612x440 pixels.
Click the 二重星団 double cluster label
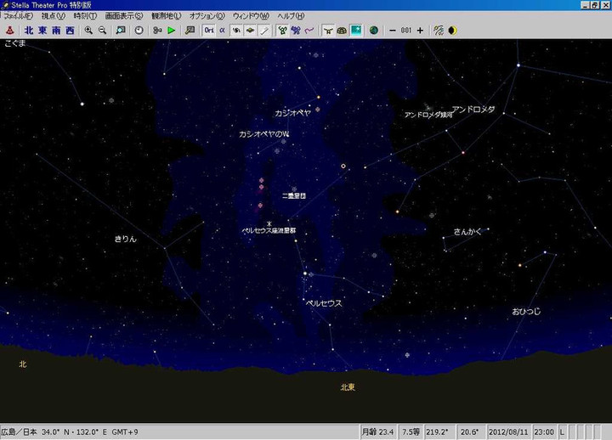(x=294, y=196)
